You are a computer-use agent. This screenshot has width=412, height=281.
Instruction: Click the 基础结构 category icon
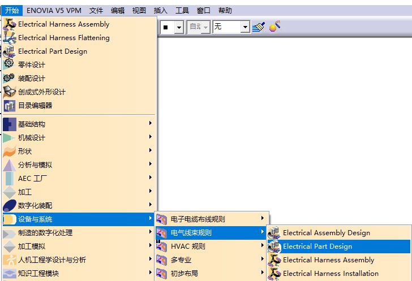pos(10,124)
